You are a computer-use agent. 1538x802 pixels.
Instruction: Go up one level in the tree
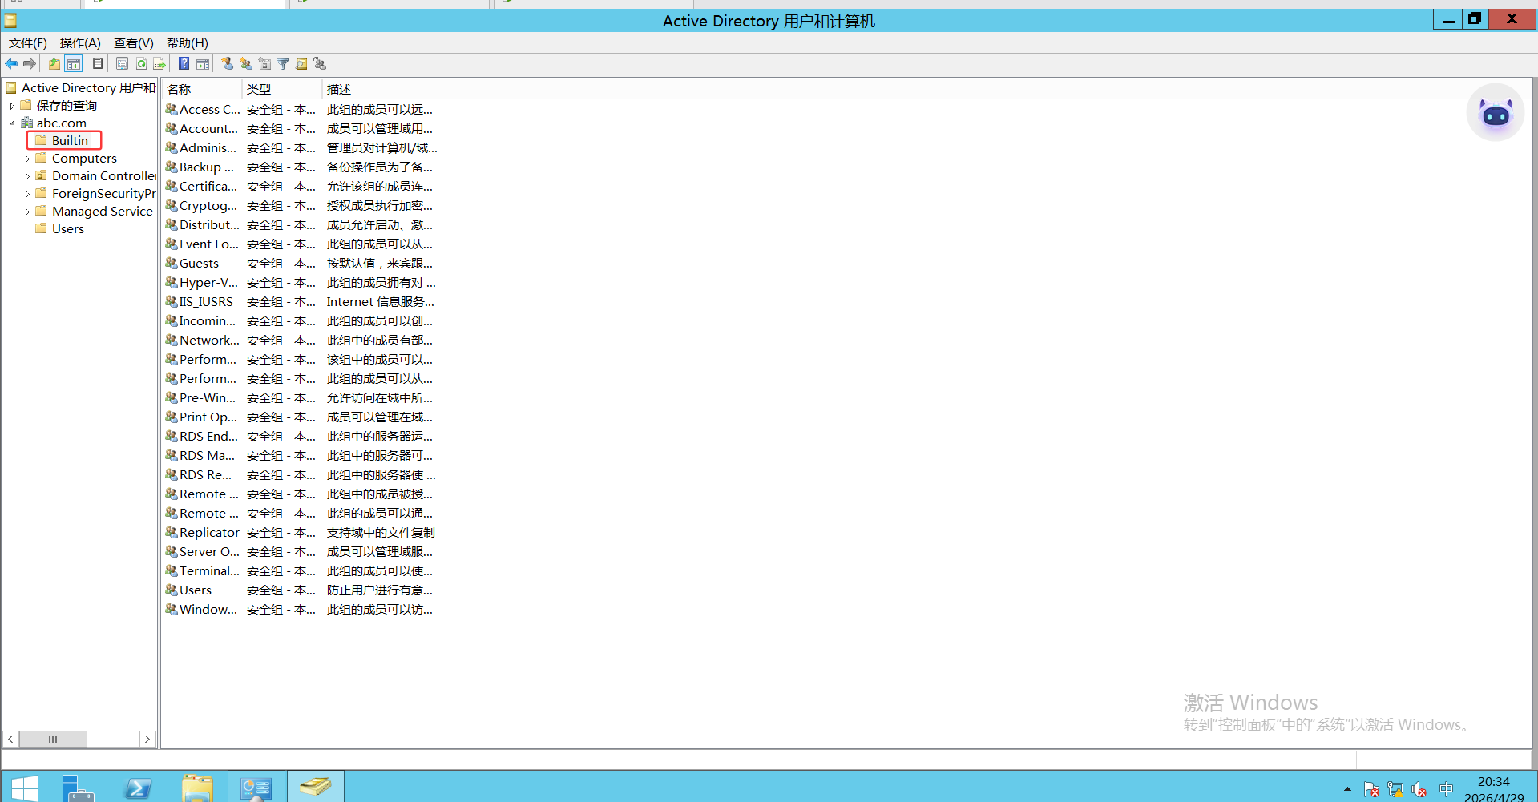tap(54, 64)
